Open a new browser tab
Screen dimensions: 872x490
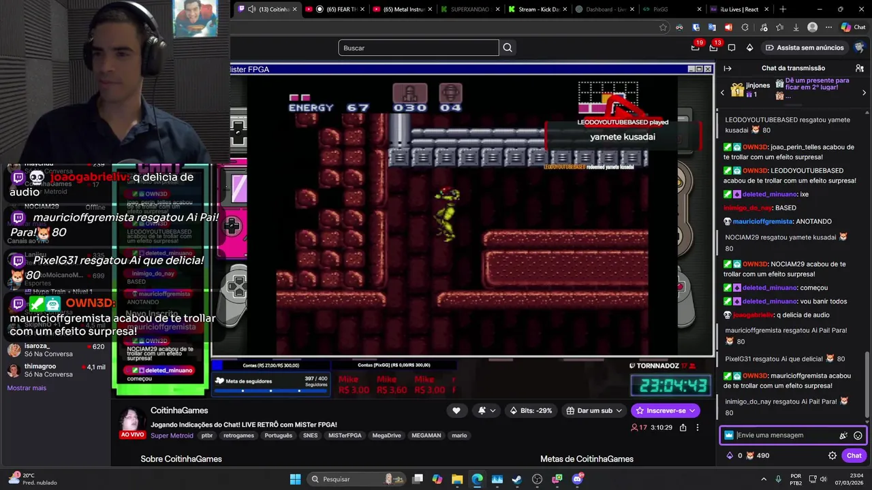(x=782, y=10)
